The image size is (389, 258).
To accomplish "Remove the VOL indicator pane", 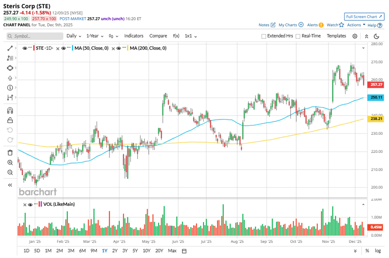I will pyautogui.click(x=25, y=205).
